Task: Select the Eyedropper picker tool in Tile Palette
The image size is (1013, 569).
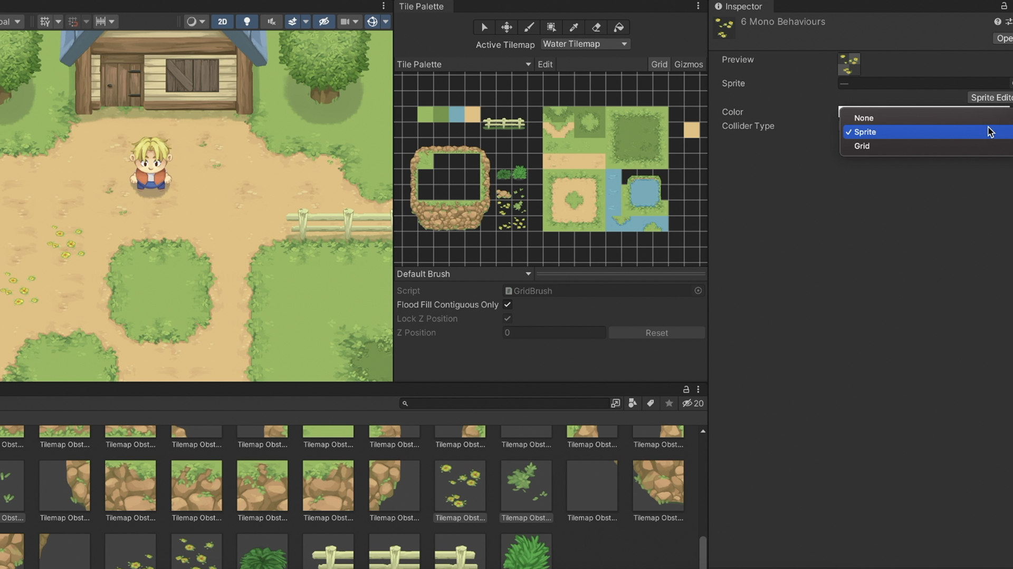Action: tap(574, 27)
